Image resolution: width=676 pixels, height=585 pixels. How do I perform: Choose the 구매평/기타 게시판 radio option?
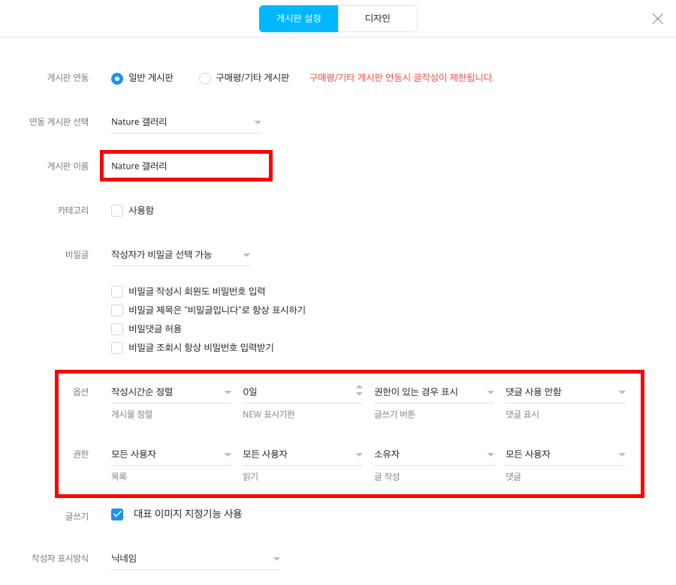coord(205,78)
